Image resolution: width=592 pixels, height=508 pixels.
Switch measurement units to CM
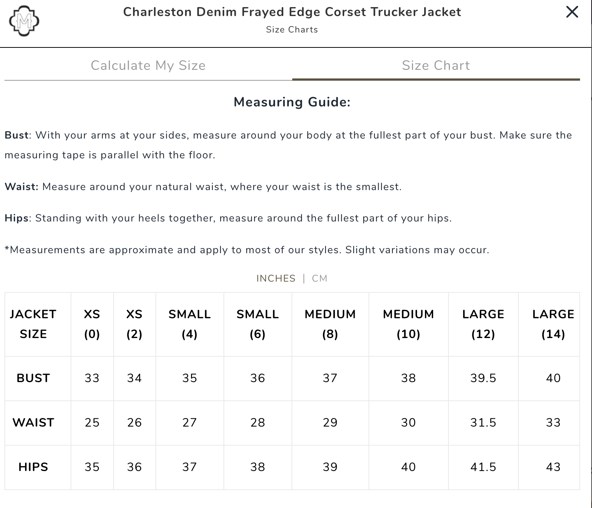click(320, 278)
